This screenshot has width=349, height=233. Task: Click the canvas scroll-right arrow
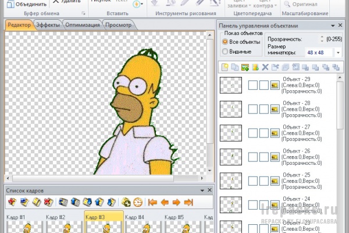(202, 178)
